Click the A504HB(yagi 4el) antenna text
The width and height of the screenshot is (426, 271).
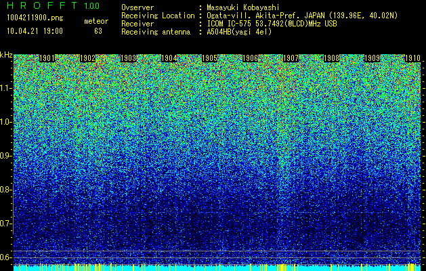(x=239, y=32)
